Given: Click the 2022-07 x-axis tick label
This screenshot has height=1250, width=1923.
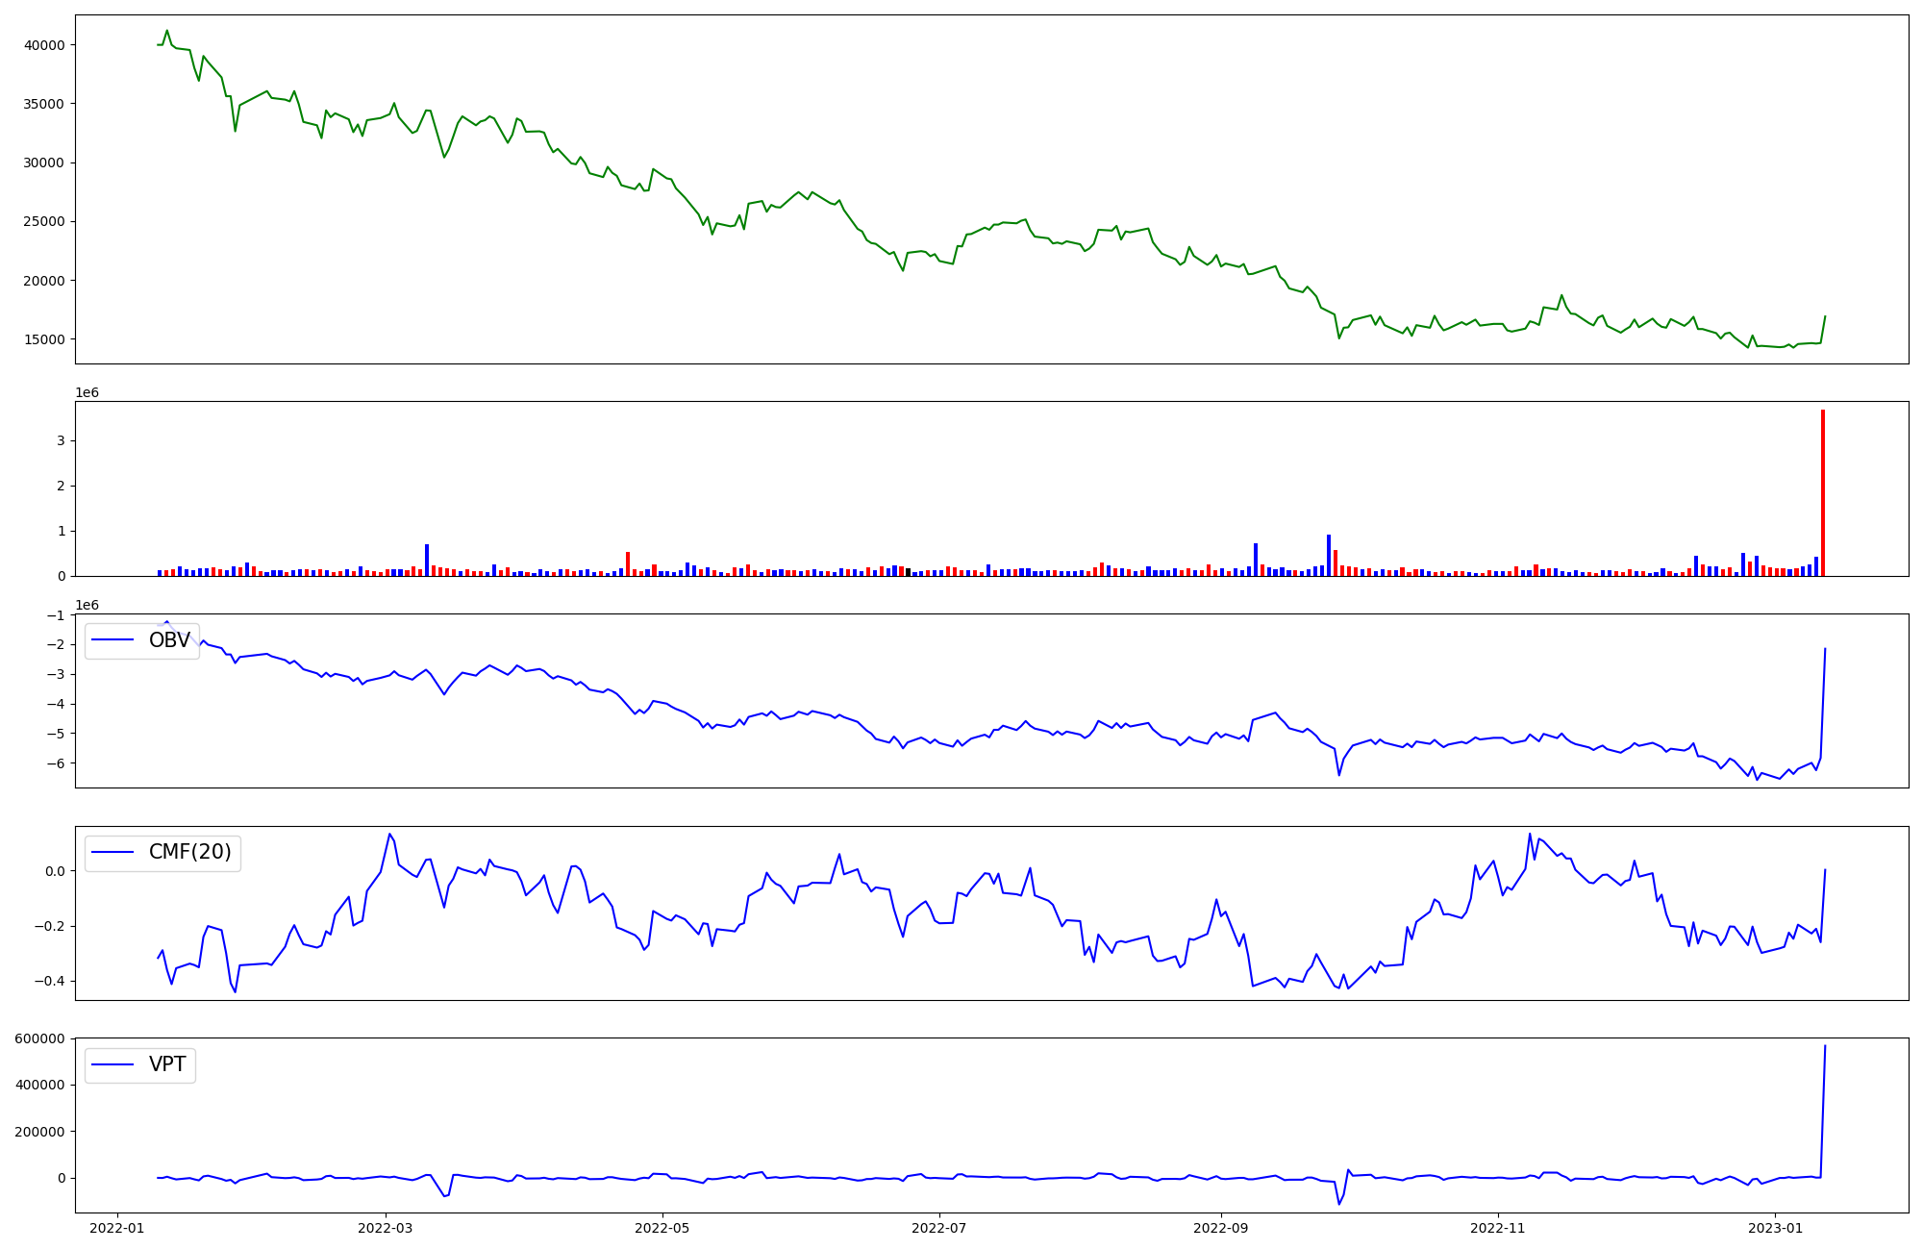Looking at the screenshot, I should [x=938, y=1228].
